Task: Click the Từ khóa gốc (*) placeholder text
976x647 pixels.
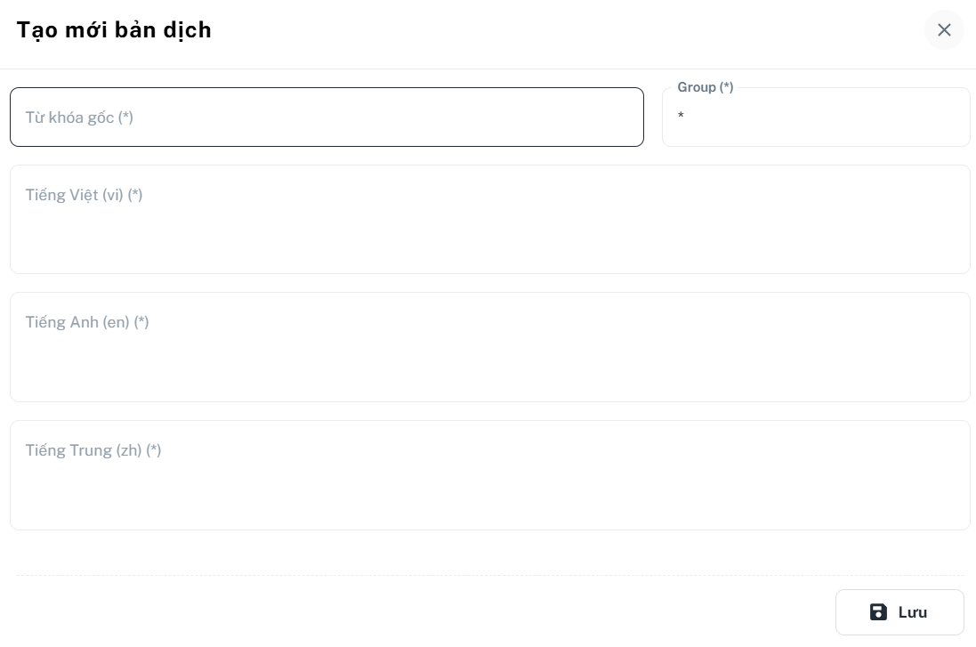Action: [79, 117]
